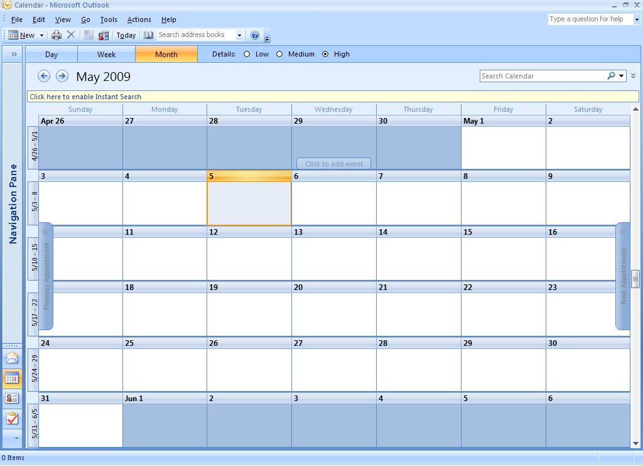643x467 pixels.
Task: Select week 4/26 - 5/1 row header
Action: pos(34,148)
